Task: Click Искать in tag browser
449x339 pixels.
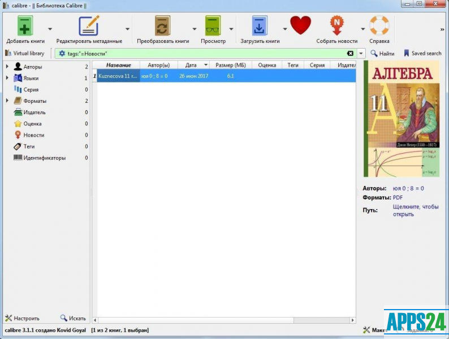Action: point(73,318)
